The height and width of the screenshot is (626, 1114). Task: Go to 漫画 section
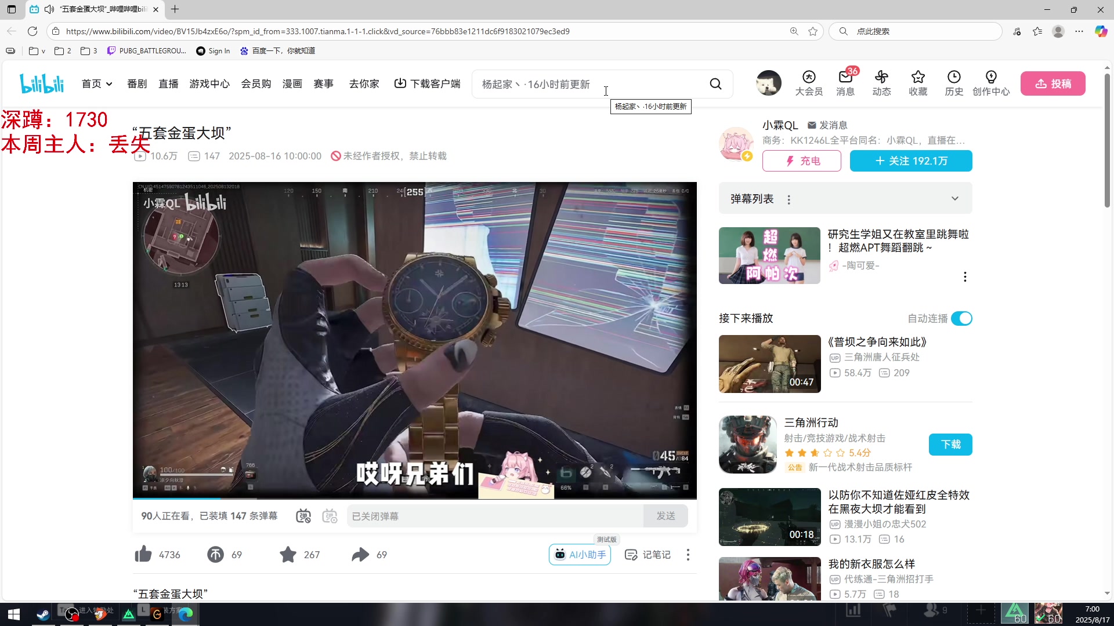tap(292, 84)
